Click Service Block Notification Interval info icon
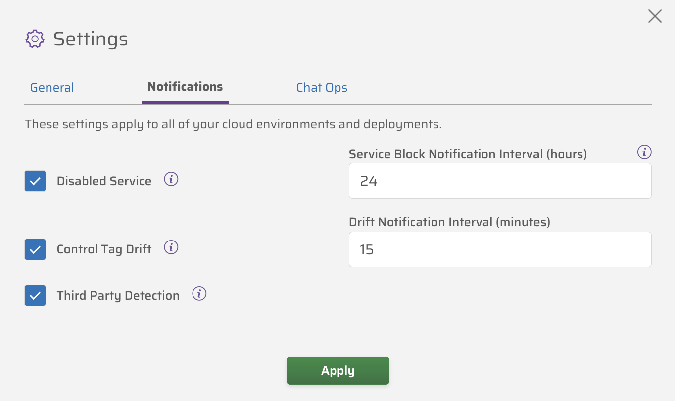Viewport: 675px width, 401px height. coord(644,152)
